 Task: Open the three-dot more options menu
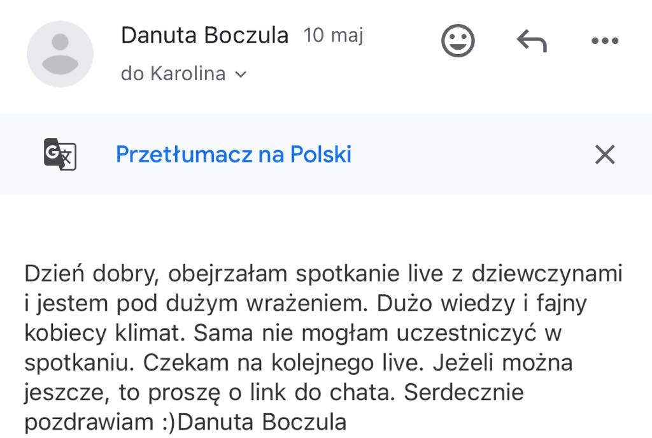(604, 41)
